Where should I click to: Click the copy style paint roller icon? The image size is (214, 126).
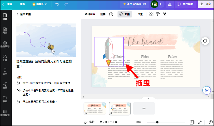point(158,14)
